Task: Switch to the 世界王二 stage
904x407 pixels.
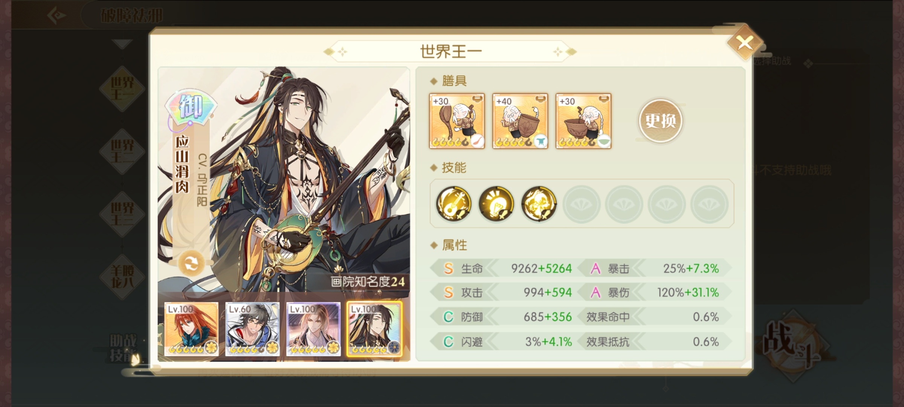Action: pyautogui.click(x=122, y=151)
